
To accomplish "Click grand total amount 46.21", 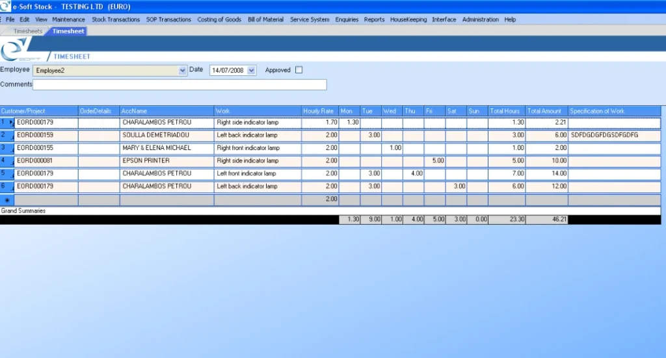I will [x=546, y=220].
